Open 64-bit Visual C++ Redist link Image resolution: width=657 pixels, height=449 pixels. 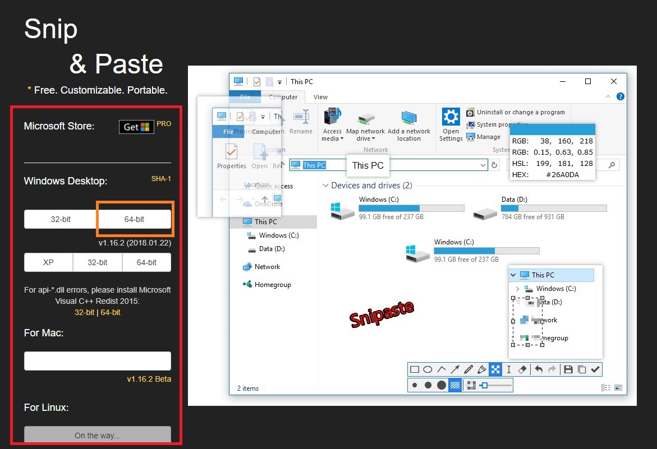tap(110, 312)
